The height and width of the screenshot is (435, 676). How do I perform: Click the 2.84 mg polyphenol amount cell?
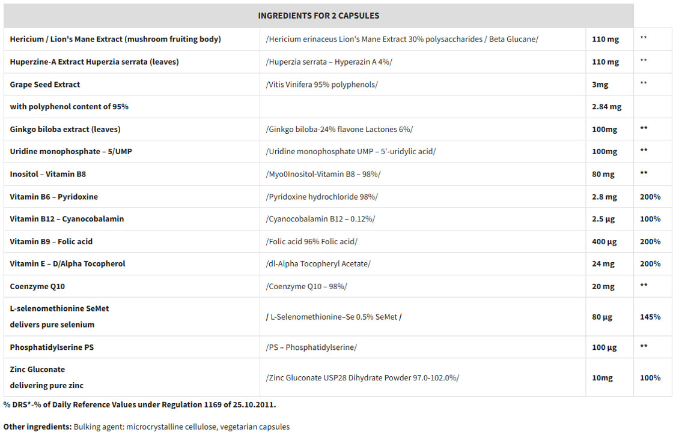pos(606,107)
